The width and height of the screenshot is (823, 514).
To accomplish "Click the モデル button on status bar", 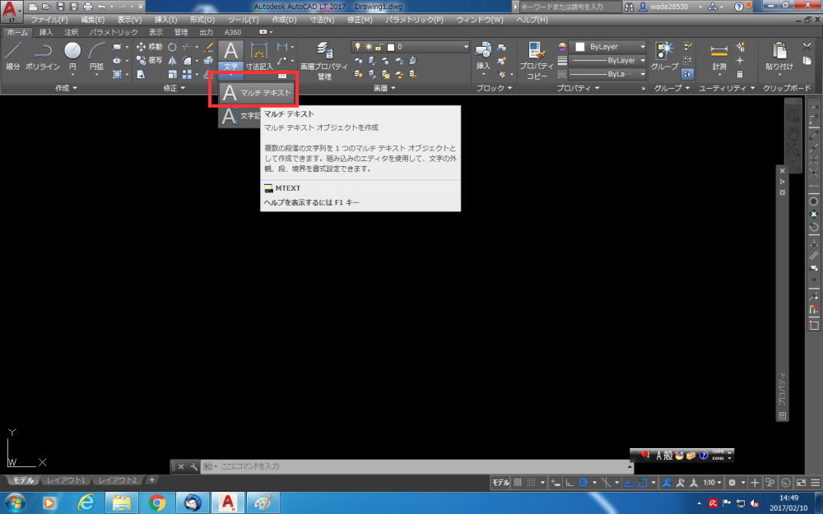I will tap(500, 483).
